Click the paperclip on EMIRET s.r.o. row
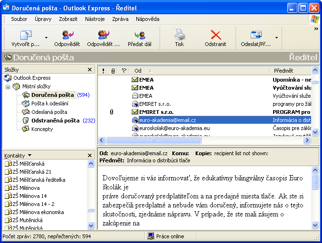 click(x=112, y=112)
